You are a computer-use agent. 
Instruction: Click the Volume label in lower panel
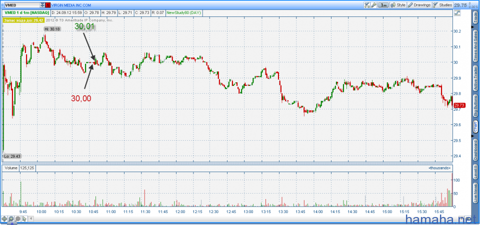click(10, 168)
